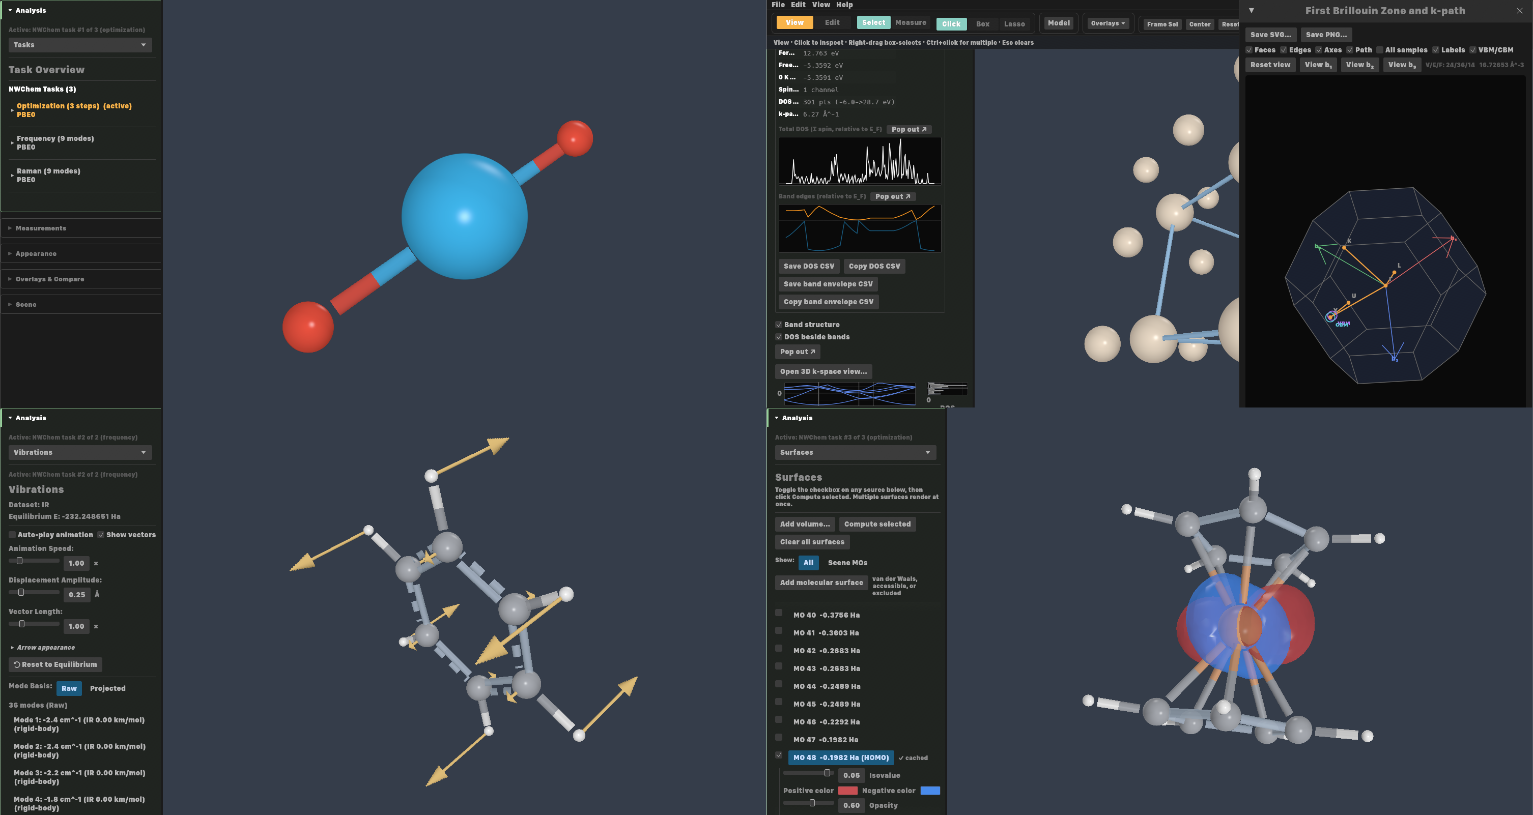Click Reset to Equilibrium
The image size is (1533, 815).
click(55, 664)
